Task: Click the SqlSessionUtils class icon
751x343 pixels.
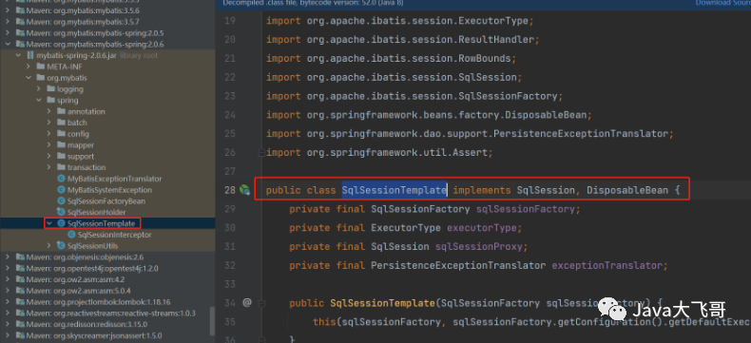Action: pos(61,246)
